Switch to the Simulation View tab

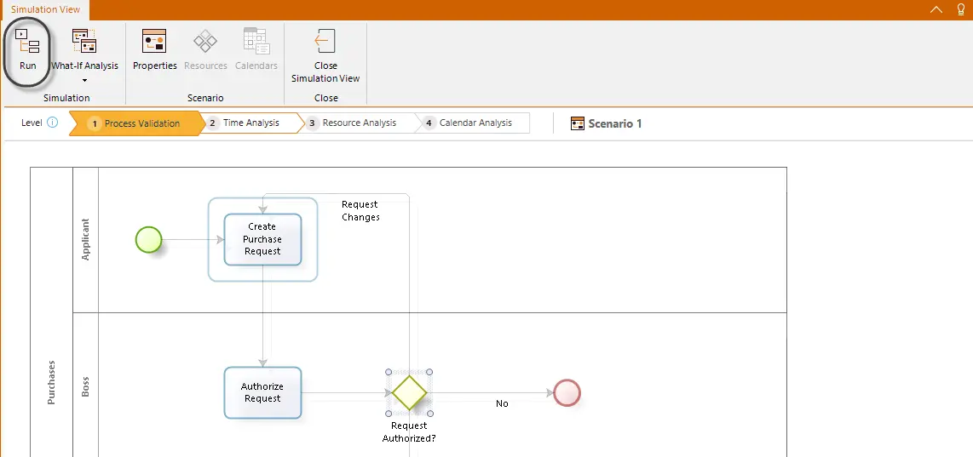click(x=45, y=10)
